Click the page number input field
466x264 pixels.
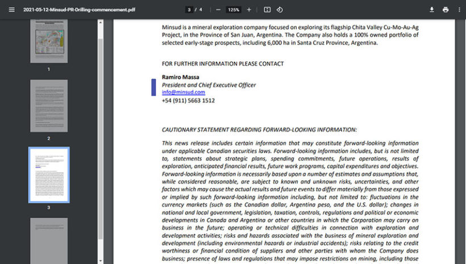[189, 10]
